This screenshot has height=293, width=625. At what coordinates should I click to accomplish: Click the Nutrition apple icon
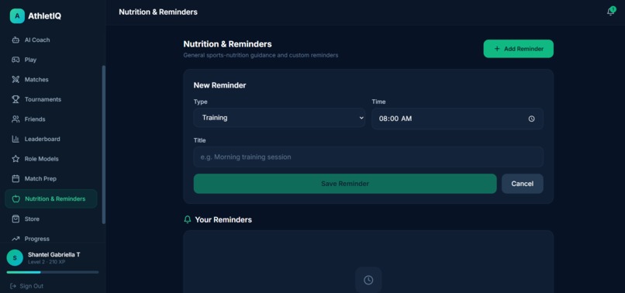(16, 199)
